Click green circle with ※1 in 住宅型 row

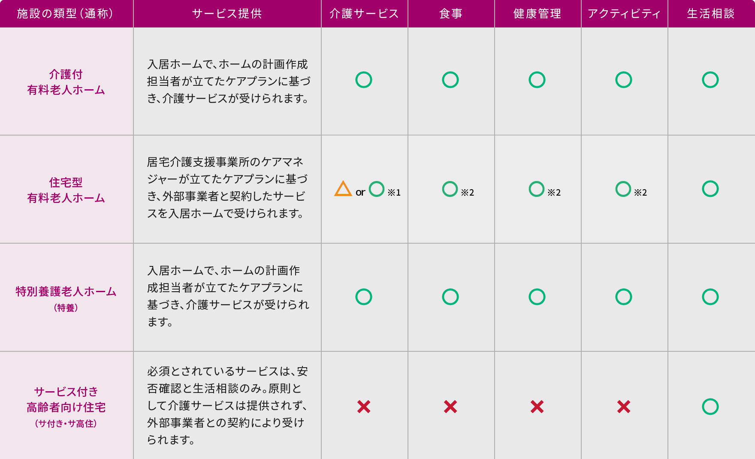[377, 189]
